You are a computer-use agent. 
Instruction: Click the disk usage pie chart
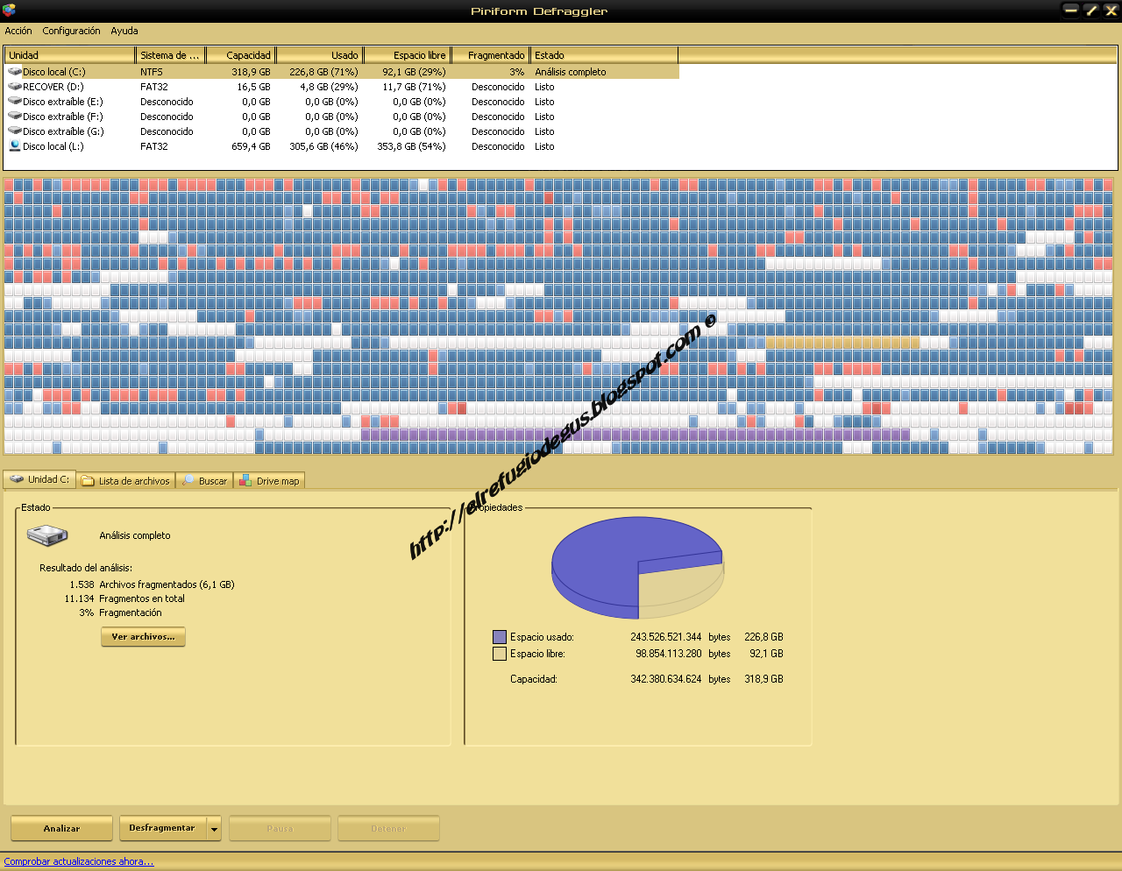pyautogui.click(x=637, y=568)
